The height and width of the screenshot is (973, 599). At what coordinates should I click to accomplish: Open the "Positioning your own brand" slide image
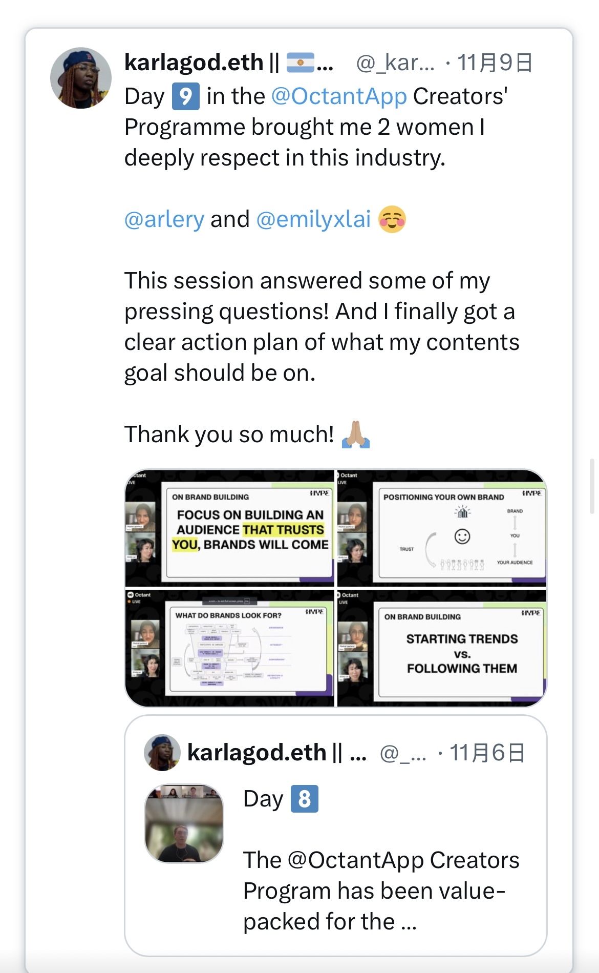[x=442, y=528]
